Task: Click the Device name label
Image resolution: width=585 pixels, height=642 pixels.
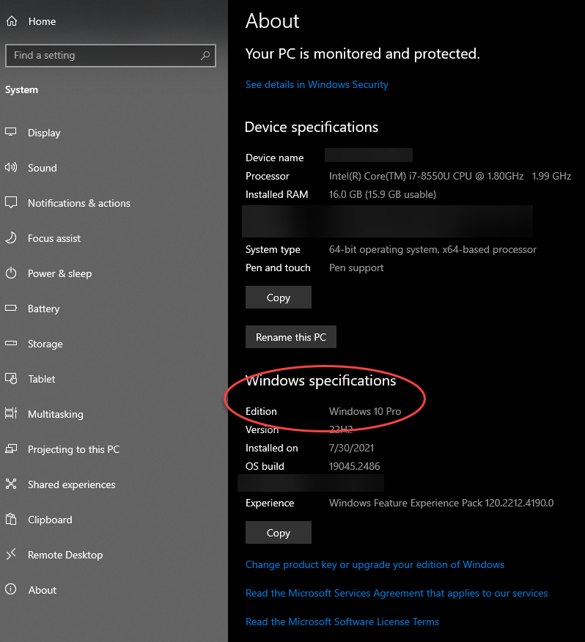Action: pyautogui.click(x=274, y=158)
